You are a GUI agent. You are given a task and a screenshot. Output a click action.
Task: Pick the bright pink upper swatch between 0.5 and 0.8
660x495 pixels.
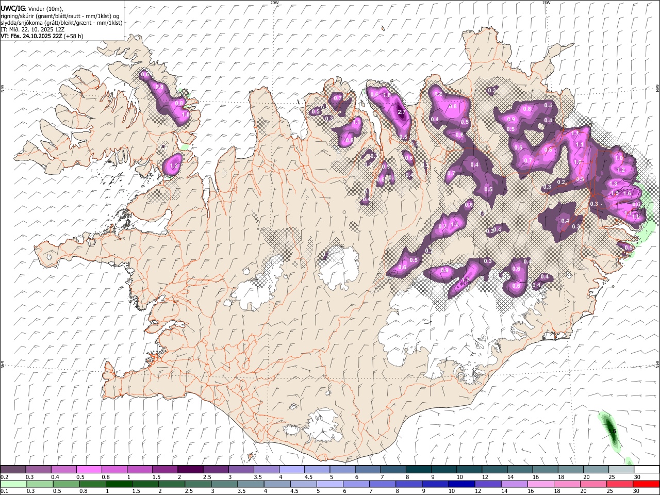click(x=89, y=470)
